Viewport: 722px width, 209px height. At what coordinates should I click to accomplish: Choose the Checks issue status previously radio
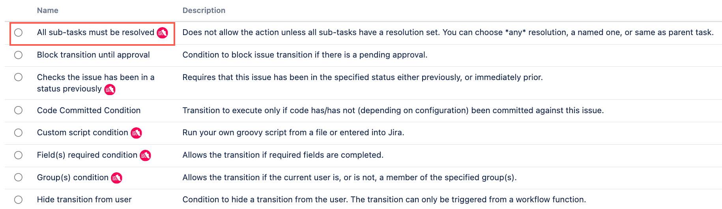pyautogui.click(x=19, y=77)
